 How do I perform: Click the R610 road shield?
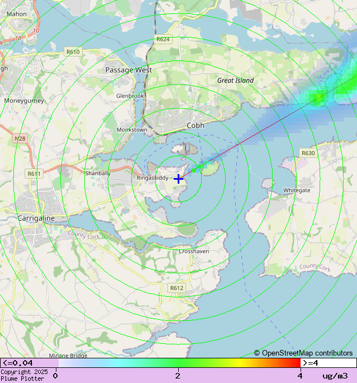(x=73, y=52)
